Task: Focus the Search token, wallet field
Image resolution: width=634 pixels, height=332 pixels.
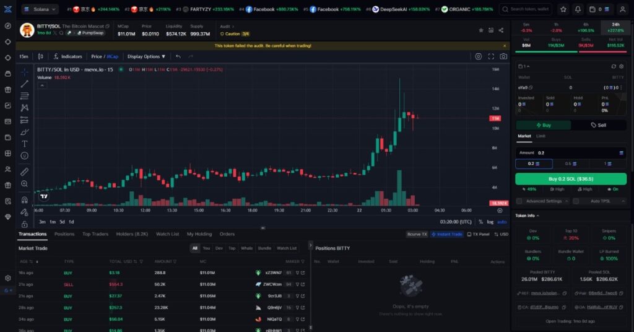Action: [526, 9]
